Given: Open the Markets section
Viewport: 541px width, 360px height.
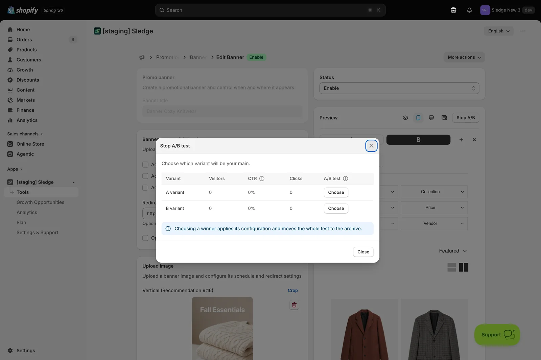Looking at the screenshot, I should 26,101.
